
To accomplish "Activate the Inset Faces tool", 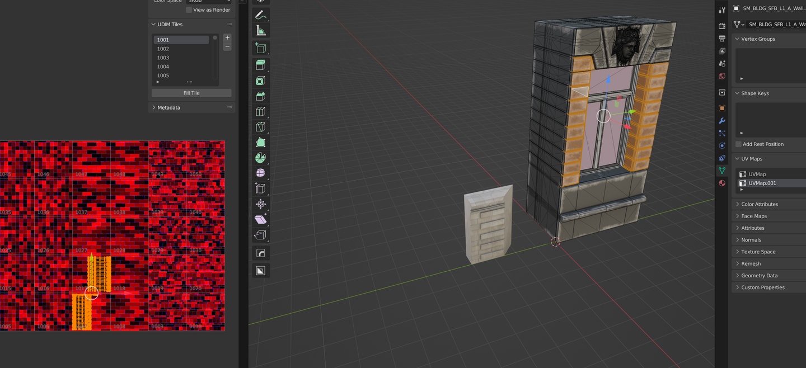I will point(260,81).
